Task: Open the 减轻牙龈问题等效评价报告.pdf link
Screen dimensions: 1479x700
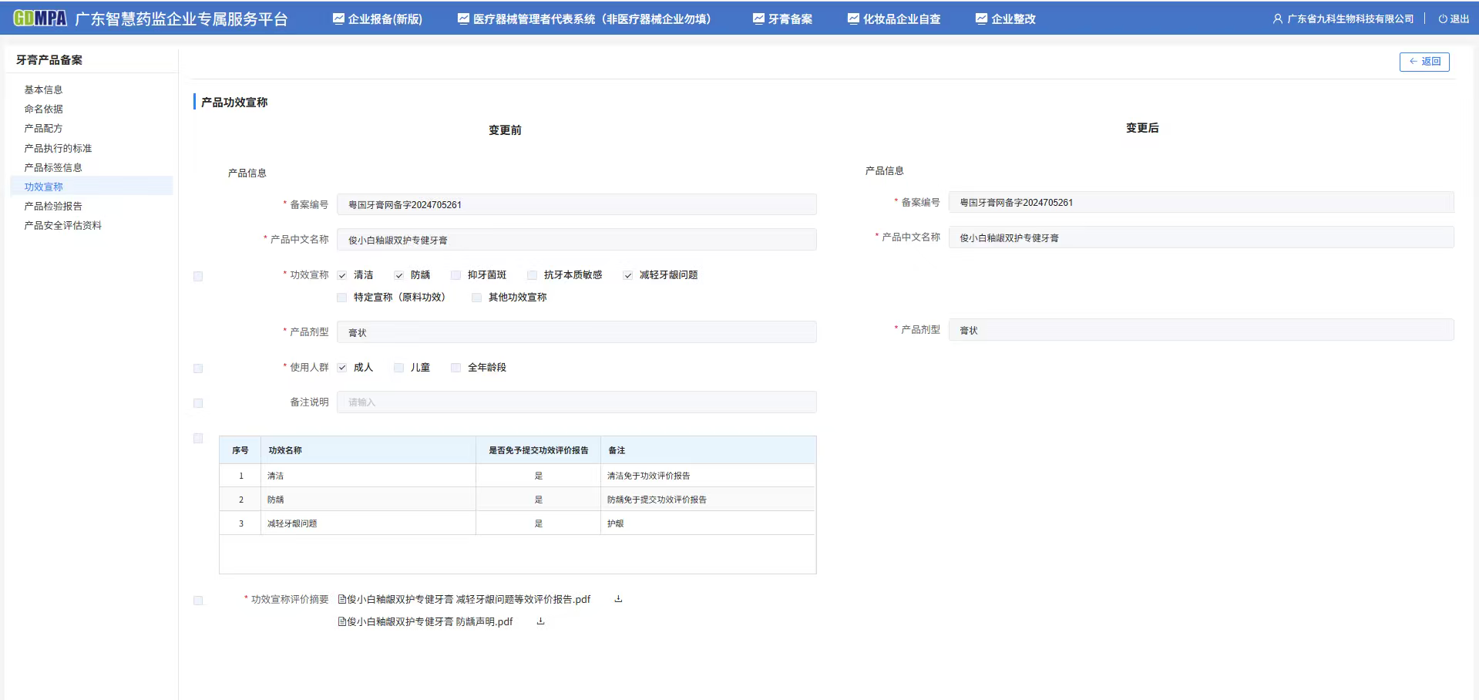Action: click(x=466, y=599)
